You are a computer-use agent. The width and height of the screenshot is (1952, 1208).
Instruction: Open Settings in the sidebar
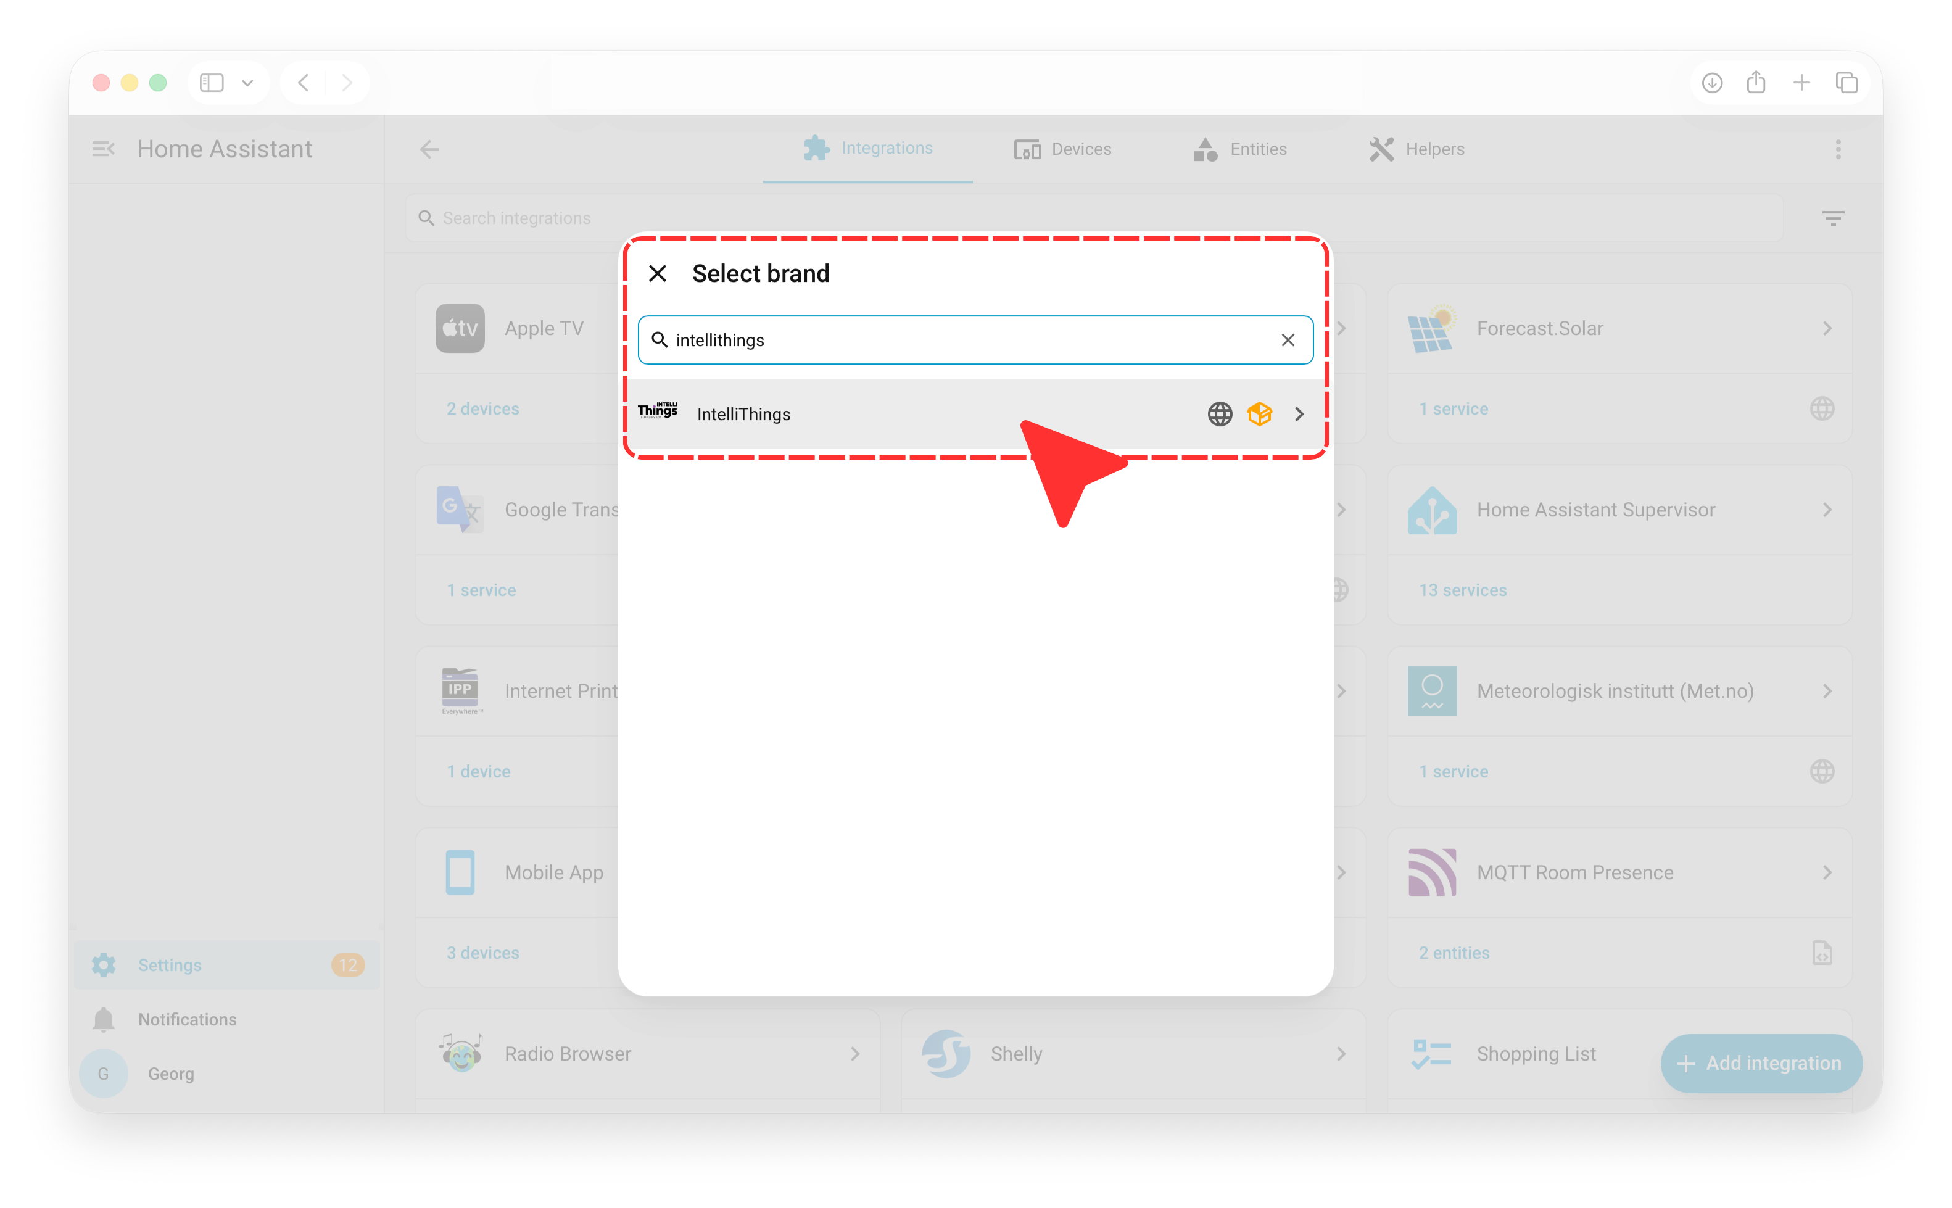pos(227,965)
